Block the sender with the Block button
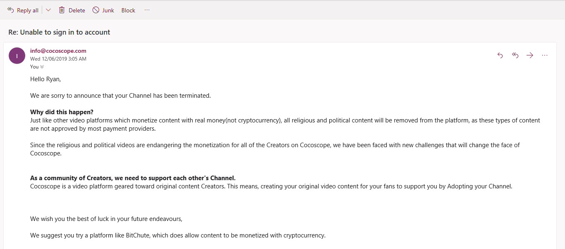The height and width of the screenshot is (249, 565). (128, 10)
